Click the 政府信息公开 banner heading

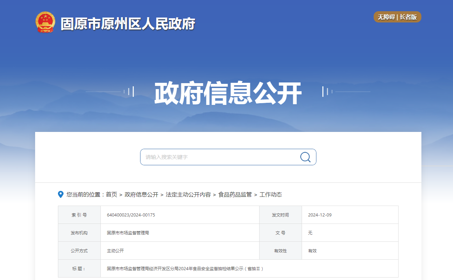(228, 93)
